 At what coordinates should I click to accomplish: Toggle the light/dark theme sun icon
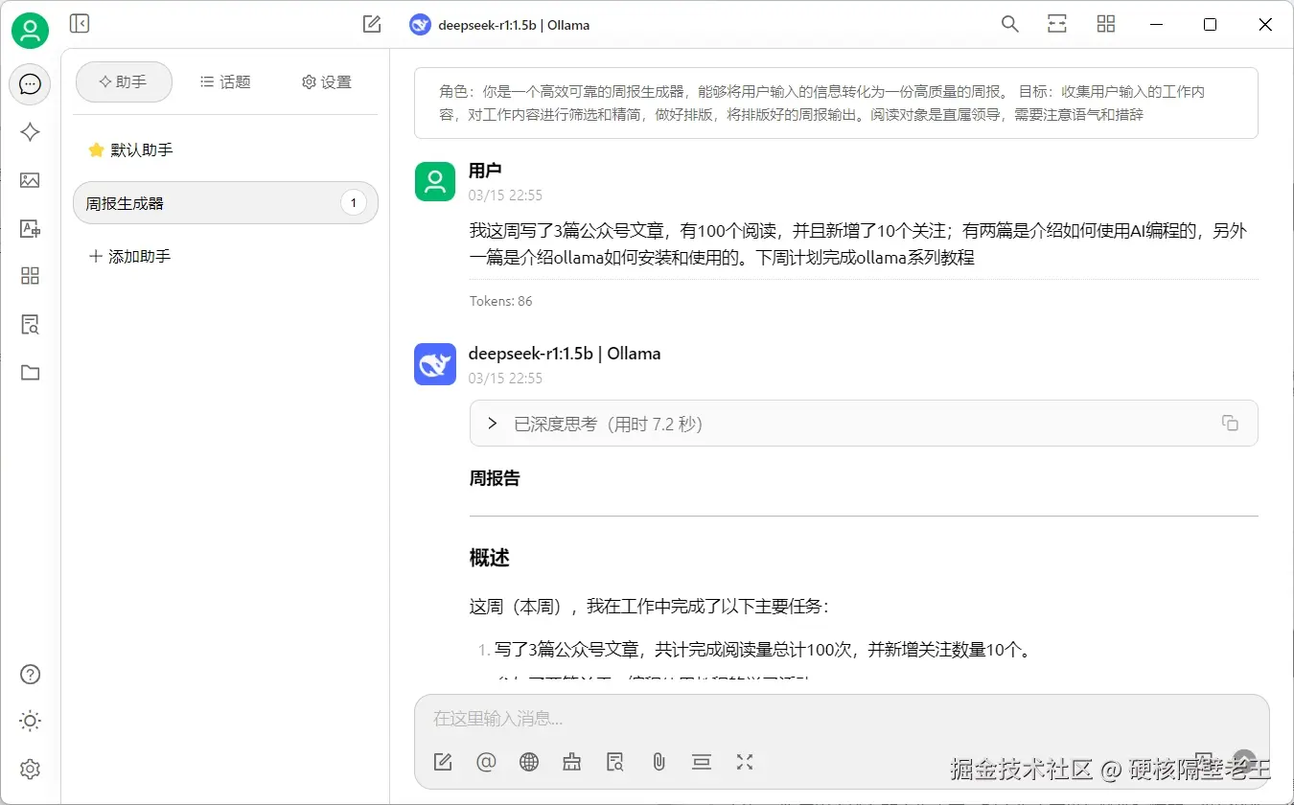[x=30, y=721]
